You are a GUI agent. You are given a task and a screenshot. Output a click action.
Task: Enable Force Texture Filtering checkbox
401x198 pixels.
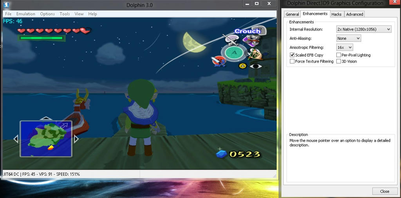pos(292,61)
